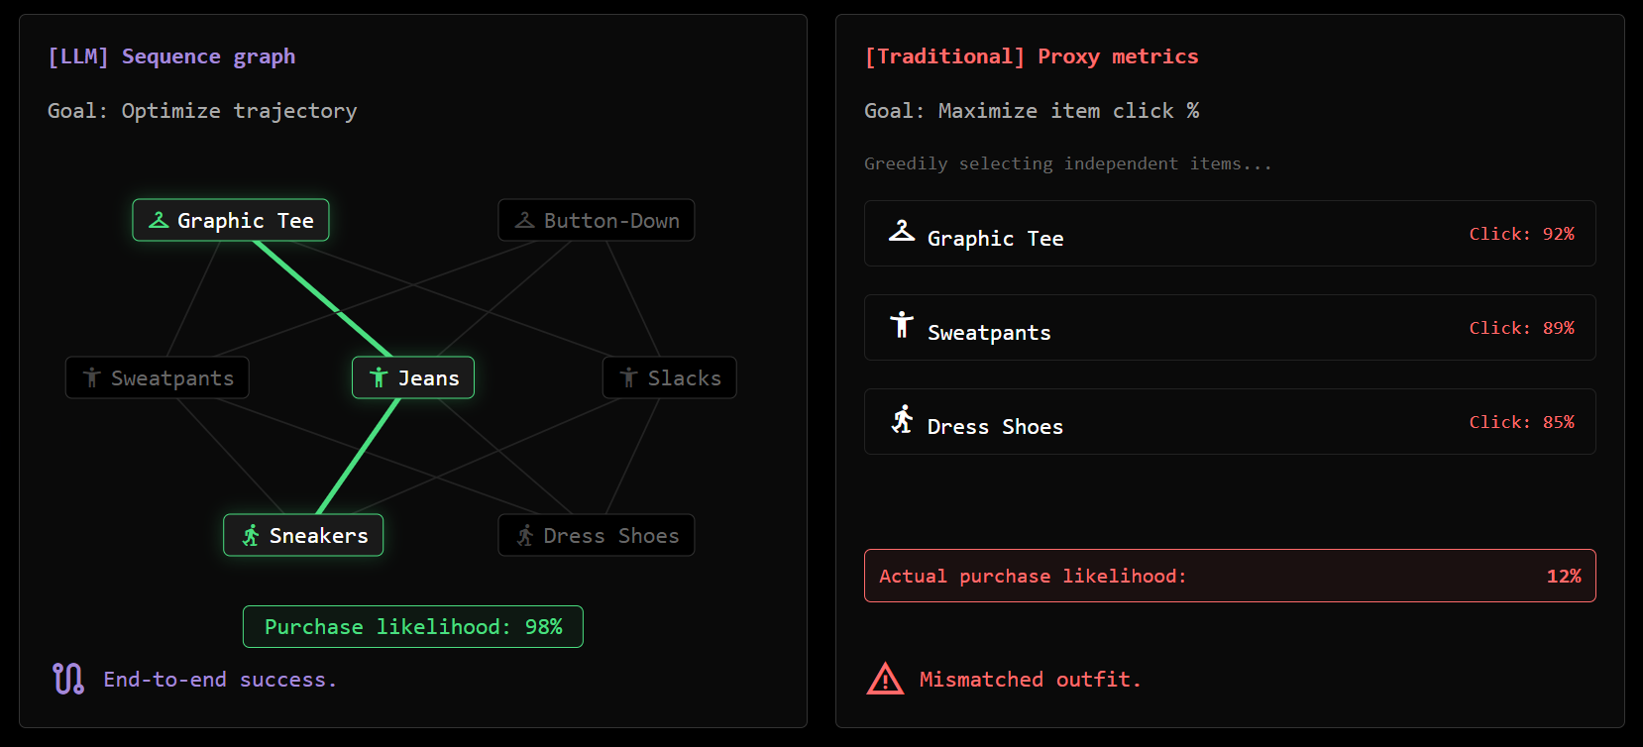Select the Sweatpants node in the graph
Viewport: 1643px width, 747px height.
click(x=158, y=377)
